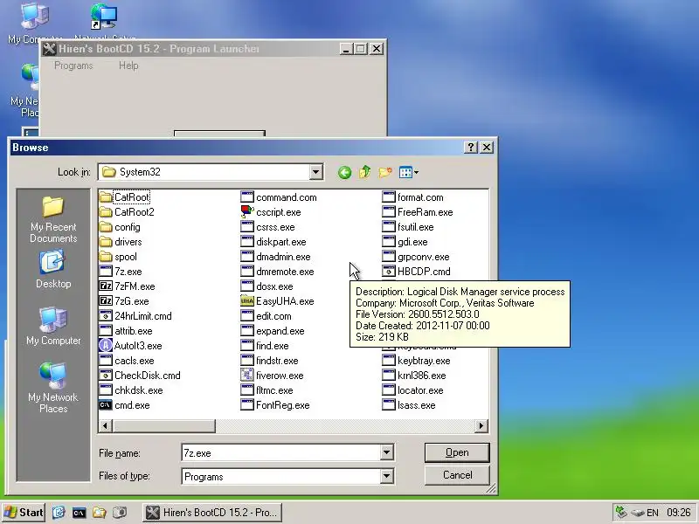Image resolution: width=699 pixels, height=524 pixels.
Task: Open Programs menu in Hiren's launcher
Action: [73, 65]
